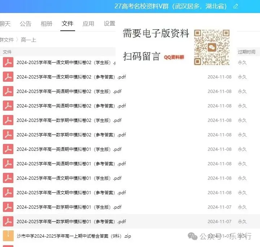This screenshot has width=260, height=247.
Task: Click PDF icon of 英语期中模拟卷01(学生版)
Action: [x=8, y=149]
